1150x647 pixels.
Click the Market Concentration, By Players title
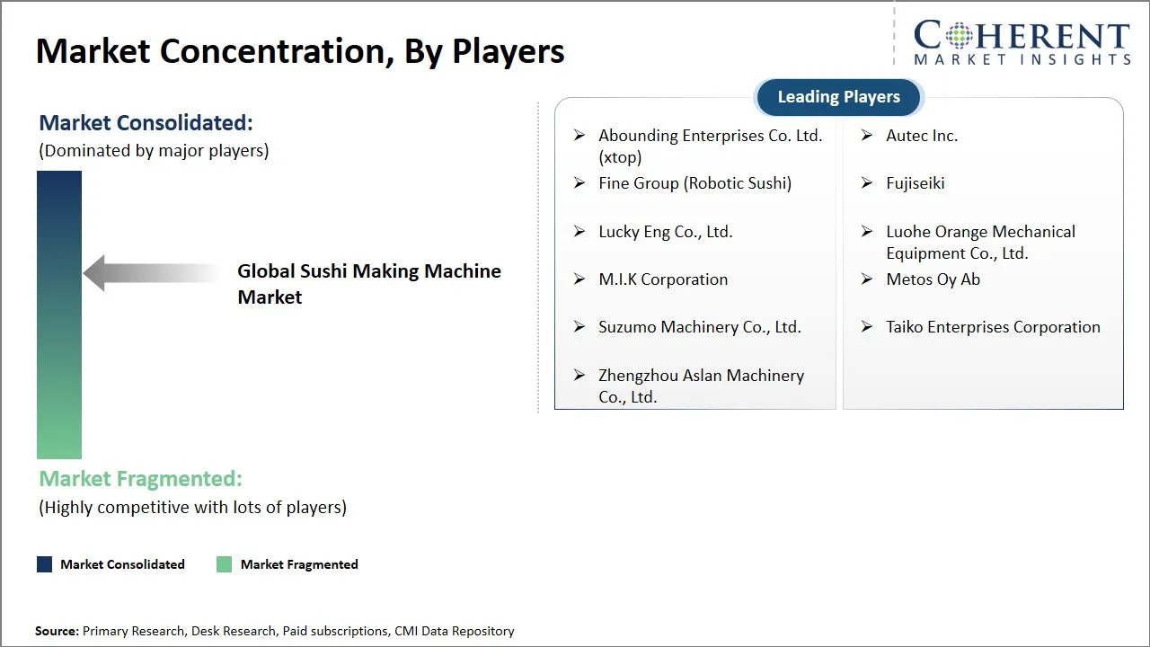(300, 50)
